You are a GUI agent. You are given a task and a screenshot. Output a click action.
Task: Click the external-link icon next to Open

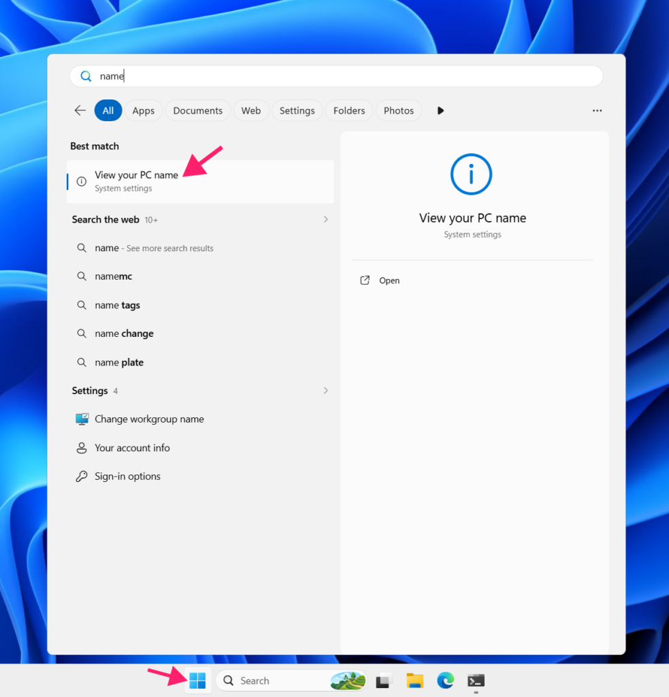coord(365,280)
